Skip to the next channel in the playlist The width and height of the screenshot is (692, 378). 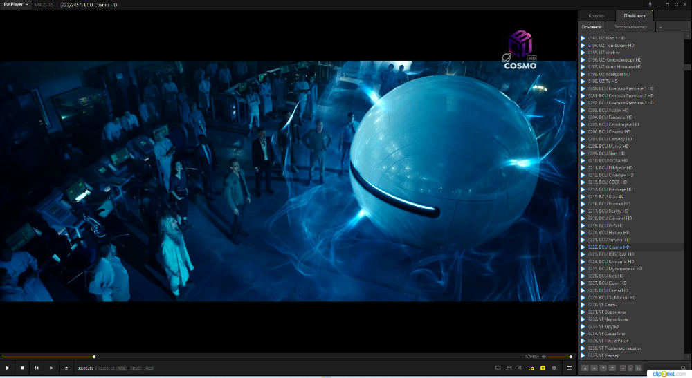52,368
